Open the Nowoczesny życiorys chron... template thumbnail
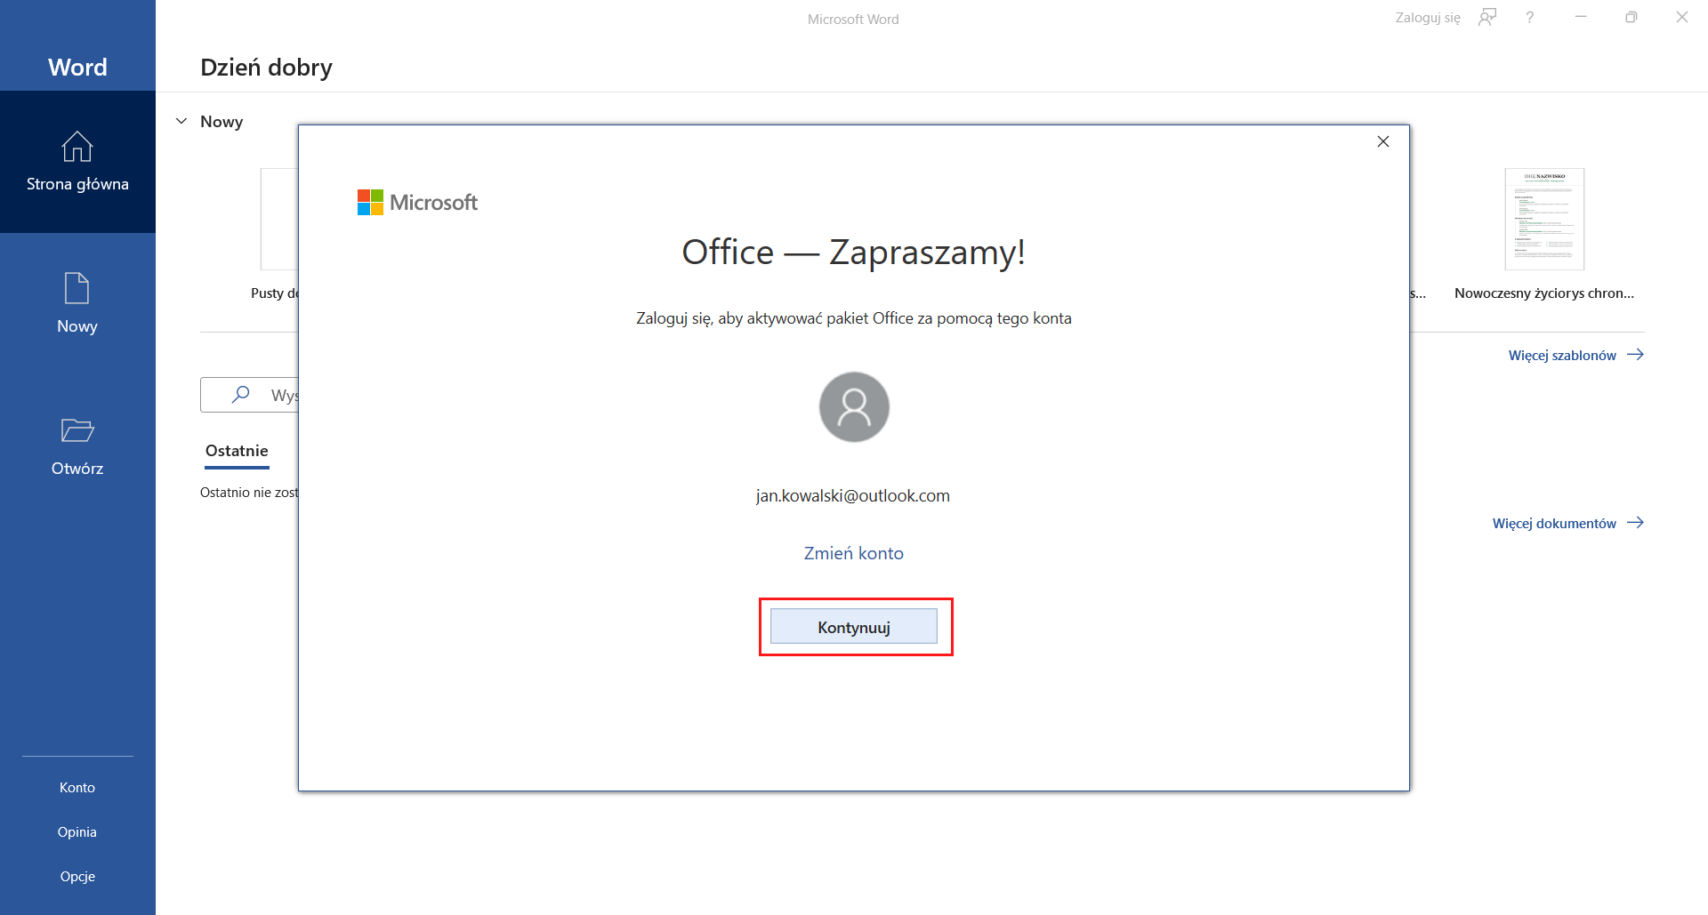This screenshot has width=1708, height=915. (x=1544, y=219)
